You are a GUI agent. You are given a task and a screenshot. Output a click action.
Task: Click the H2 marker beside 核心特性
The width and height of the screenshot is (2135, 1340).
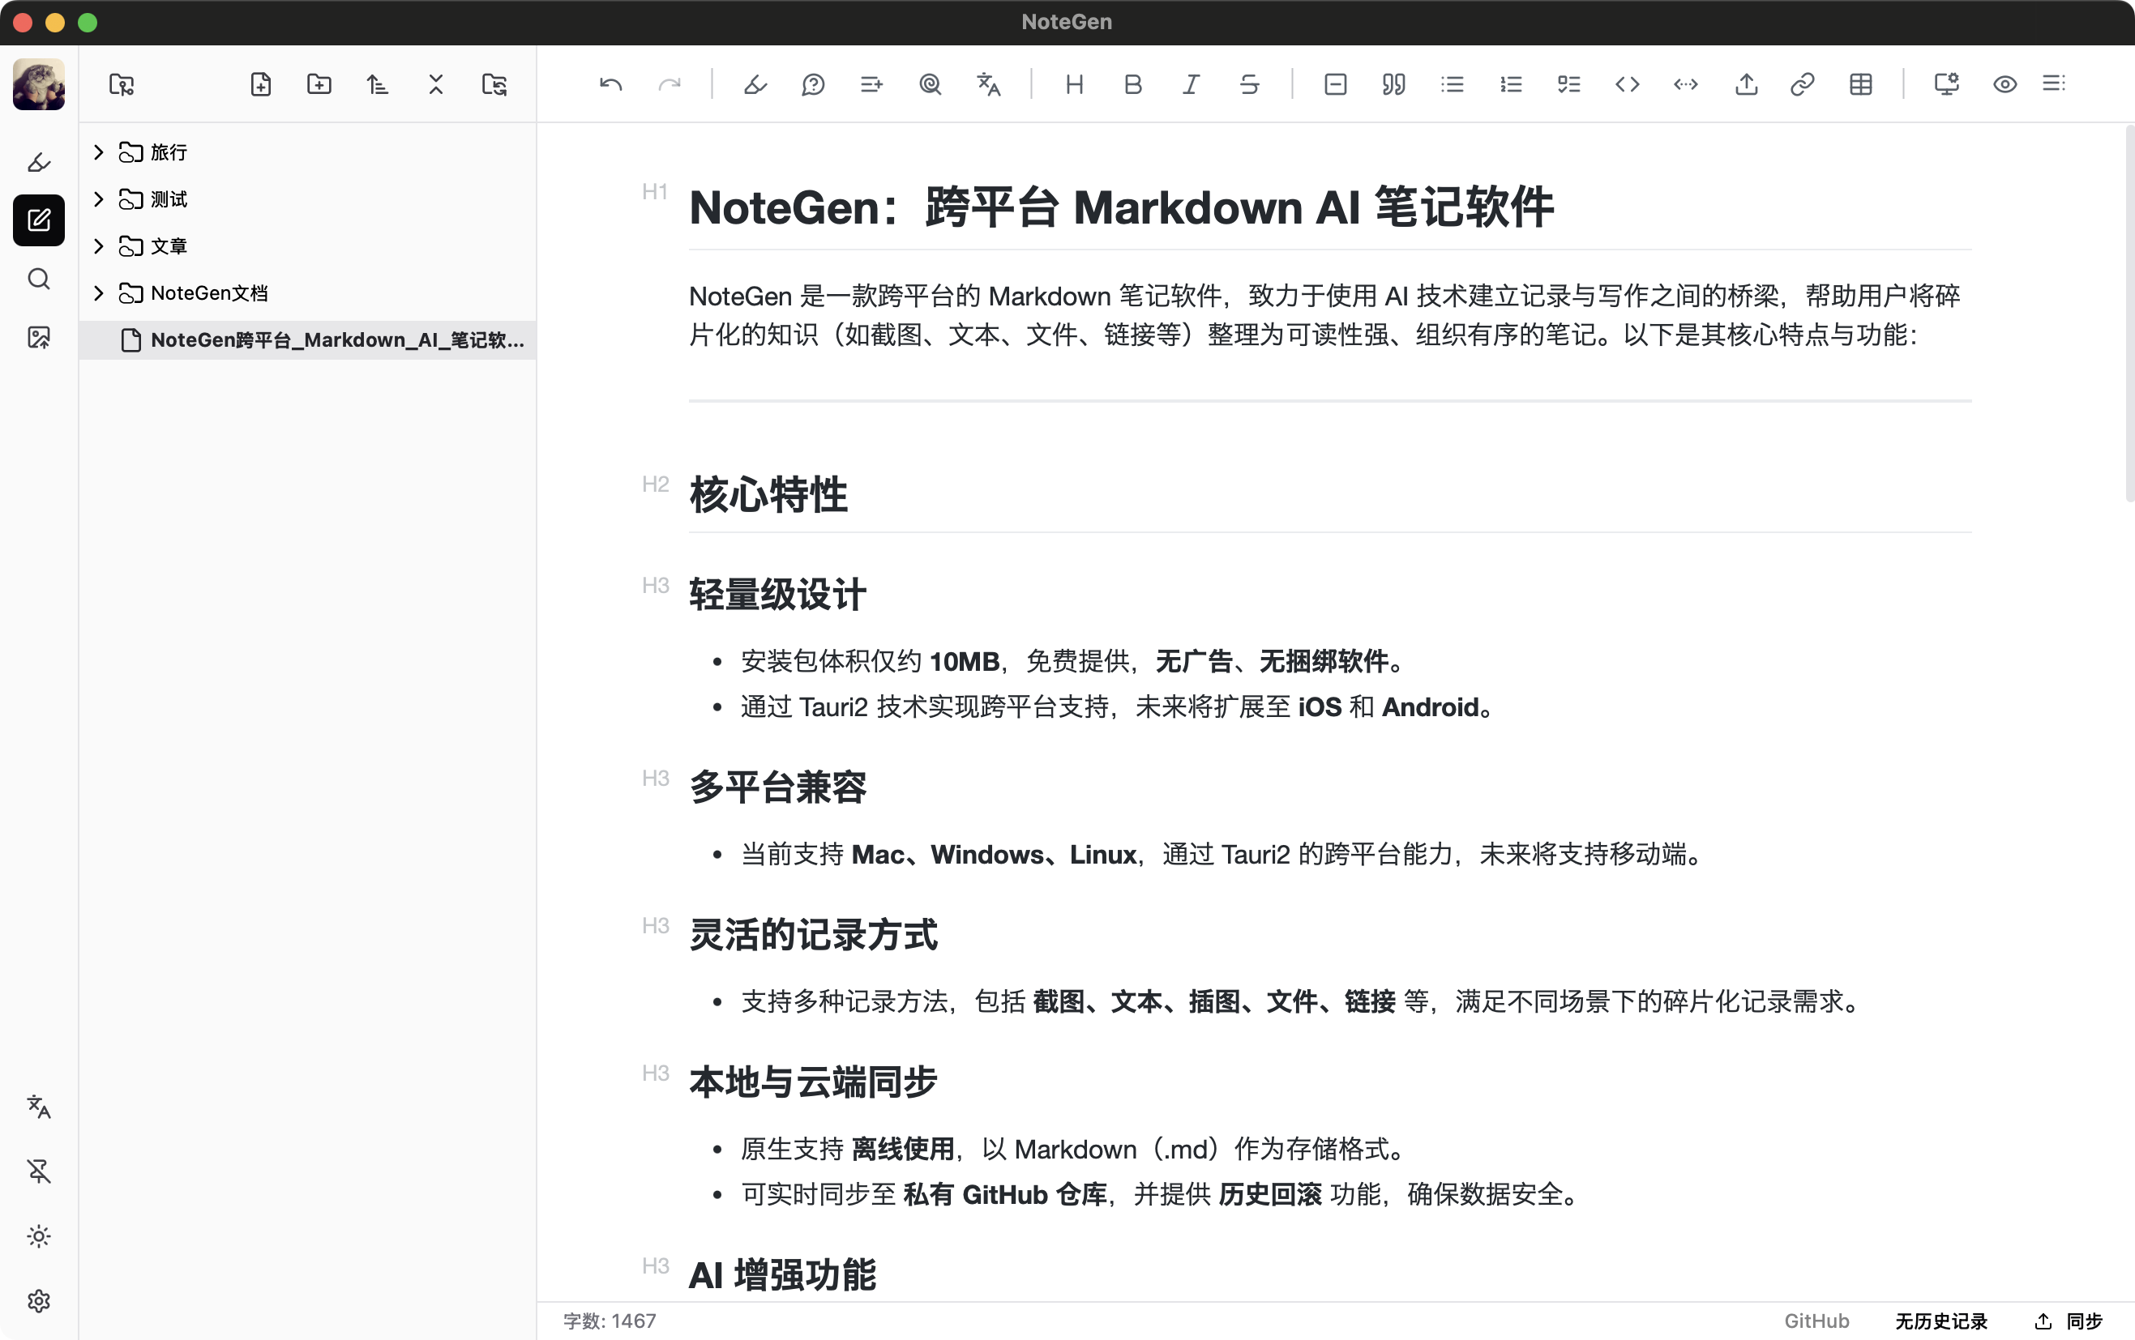(655, 484)
